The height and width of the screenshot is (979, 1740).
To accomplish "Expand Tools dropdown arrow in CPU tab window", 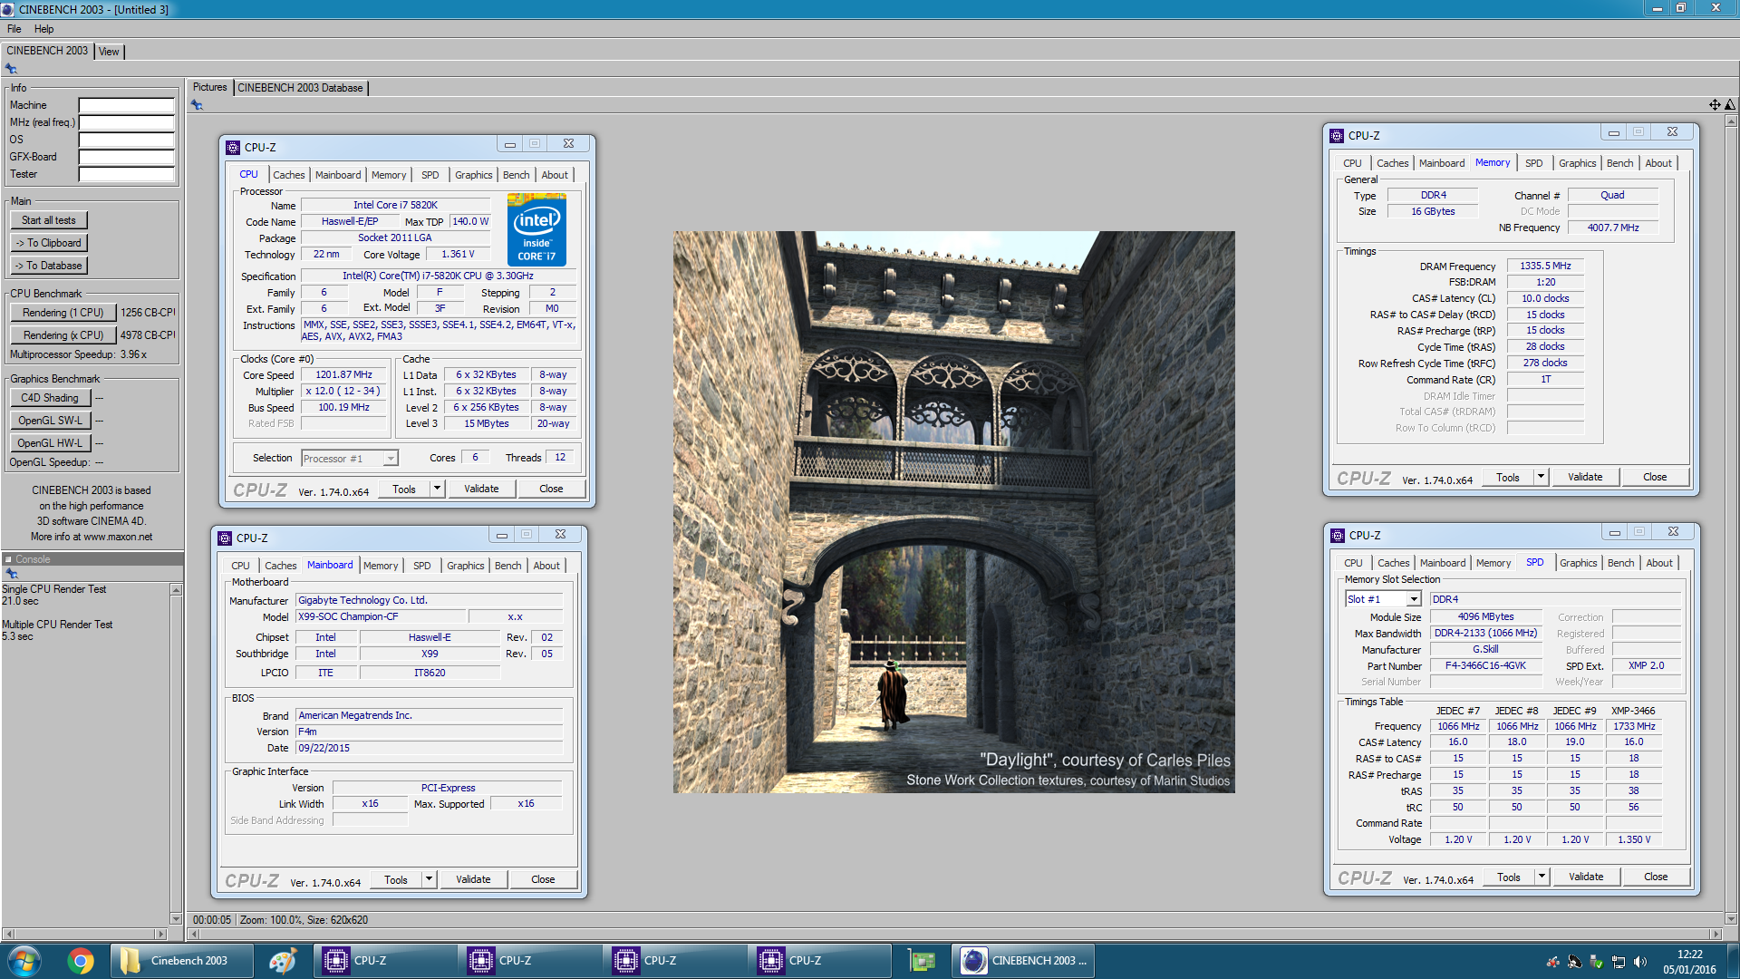I will [437, 489].
